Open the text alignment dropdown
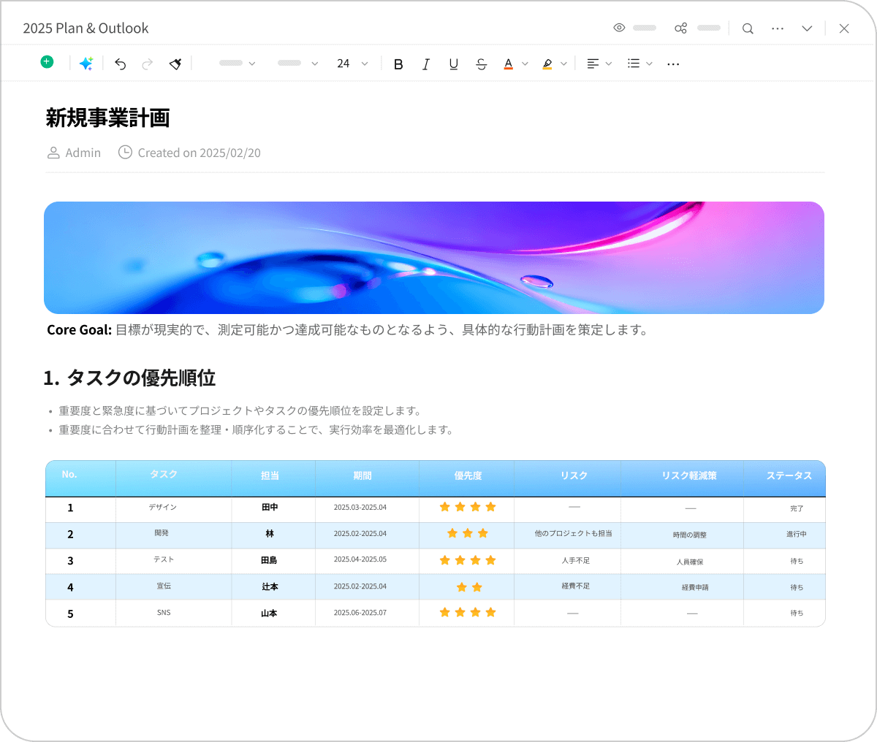Image resolution: width=877 pixels, height=742 pixels. click(599, 64)
